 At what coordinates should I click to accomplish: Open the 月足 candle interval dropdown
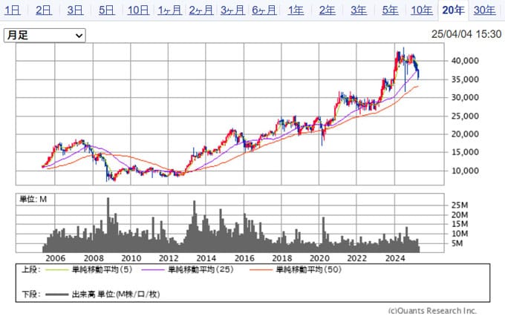(45, 35)
